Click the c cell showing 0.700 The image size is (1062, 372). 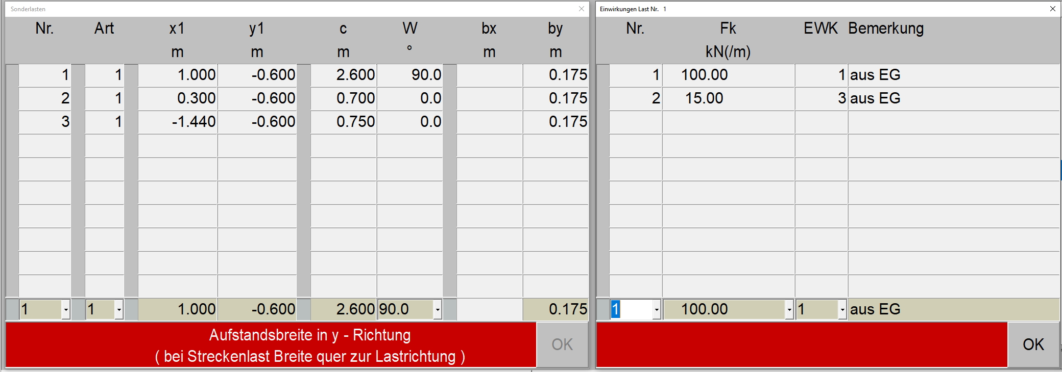pyautogui.click(x=344, y=98)
